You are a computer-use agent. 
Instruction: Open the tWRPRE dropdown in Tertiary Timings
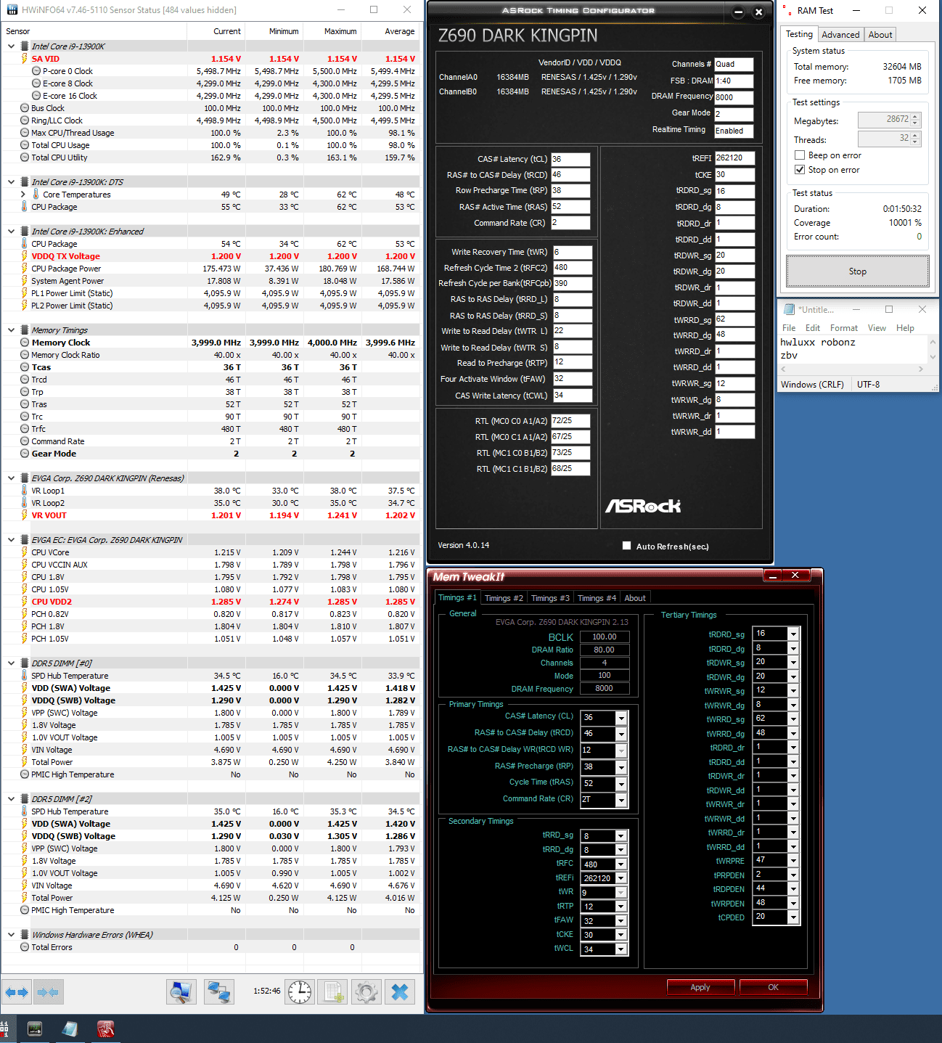point(794,861)
